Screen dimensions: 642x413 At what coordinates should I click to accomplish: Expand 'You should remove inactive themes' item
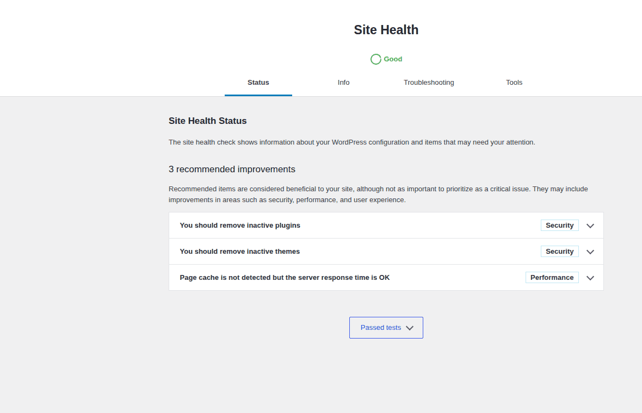pyautogui.click(x=386, y=252)
